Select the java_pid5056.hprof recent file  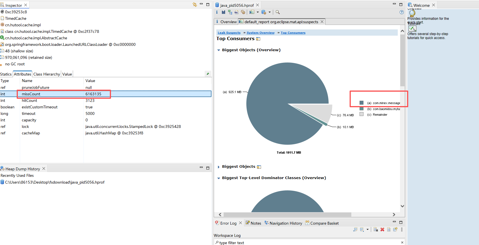point(53,182)
